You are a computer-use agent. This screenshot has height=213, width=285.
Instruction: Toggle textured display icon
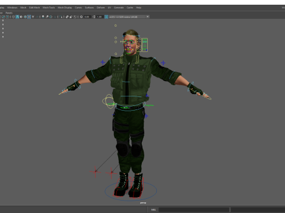pyautogui.click(x=29, y=17)
